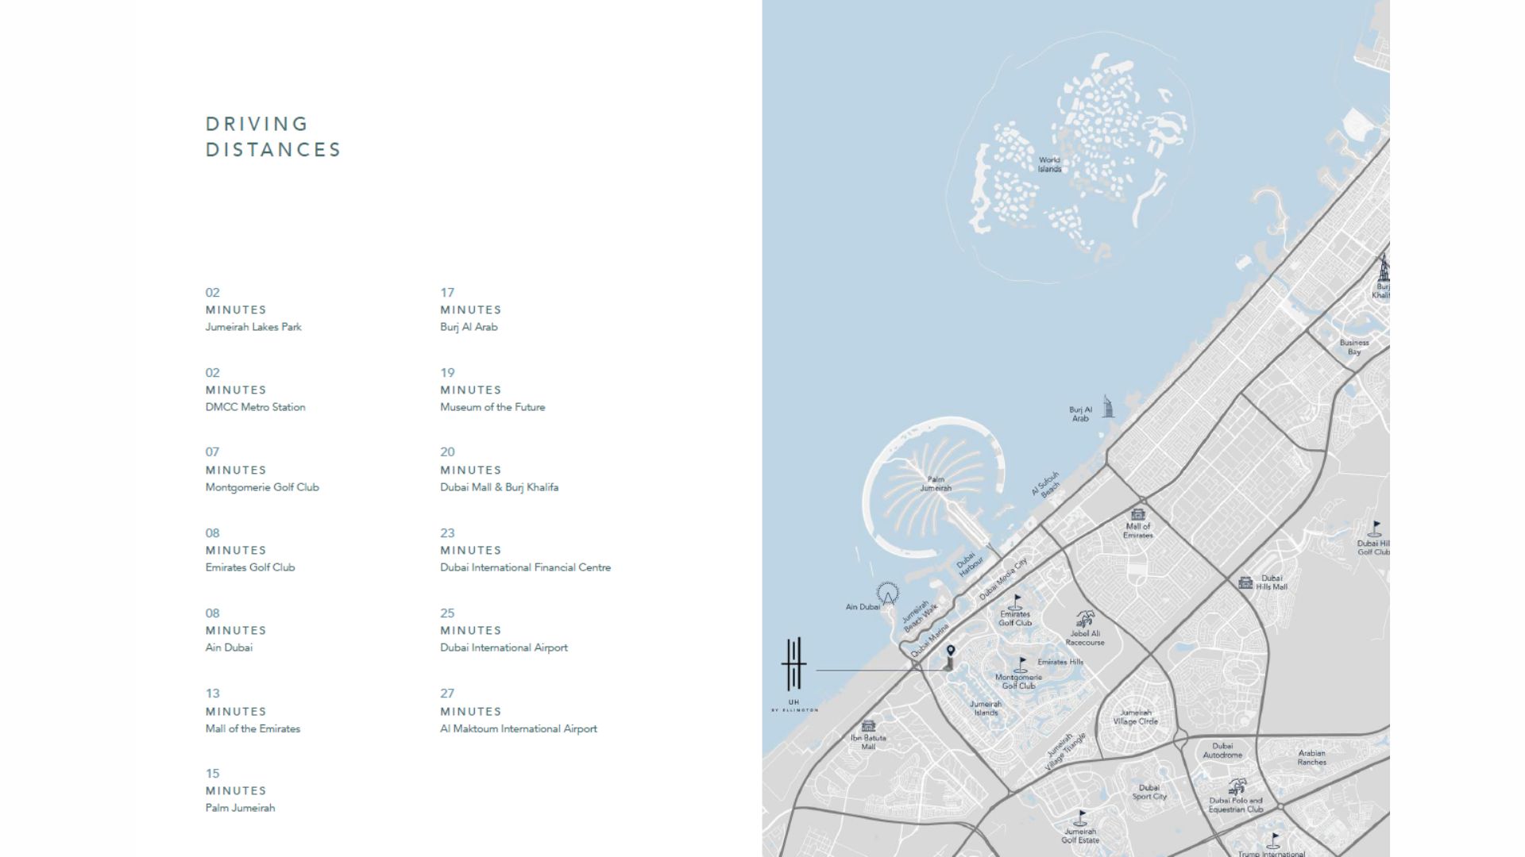The height and width of the screenshot is (857, 1525).
Task: Click the Dubai Hills Mall building icon
Action: (x=1245, y=582)
